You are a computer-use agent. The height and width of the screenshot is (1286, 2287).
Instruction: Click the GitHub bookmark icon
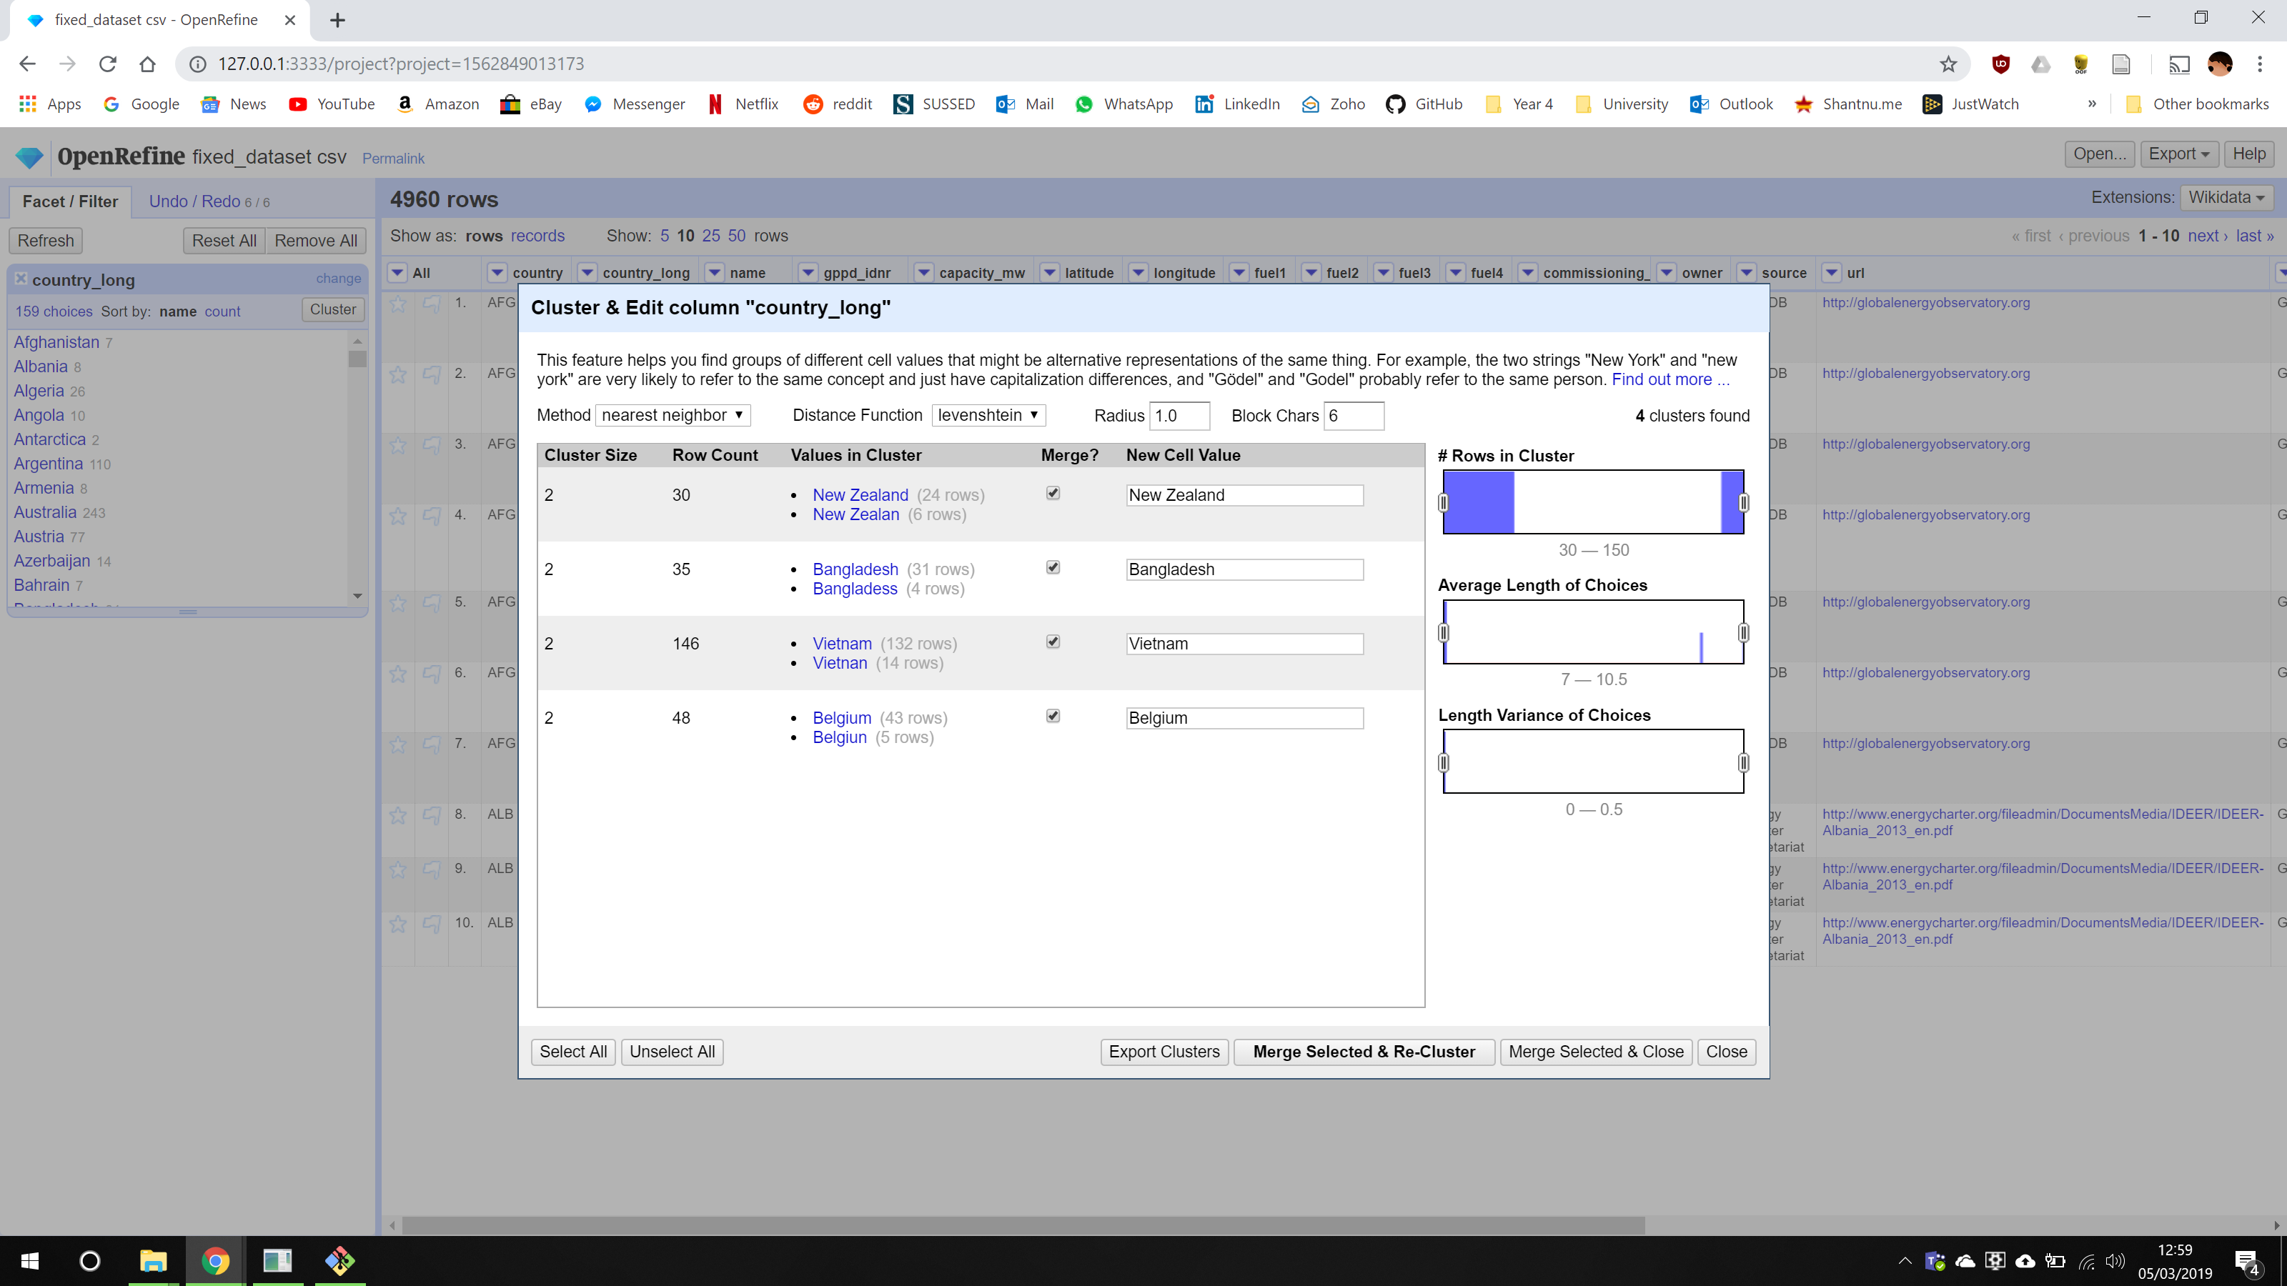pos(1396,104)
